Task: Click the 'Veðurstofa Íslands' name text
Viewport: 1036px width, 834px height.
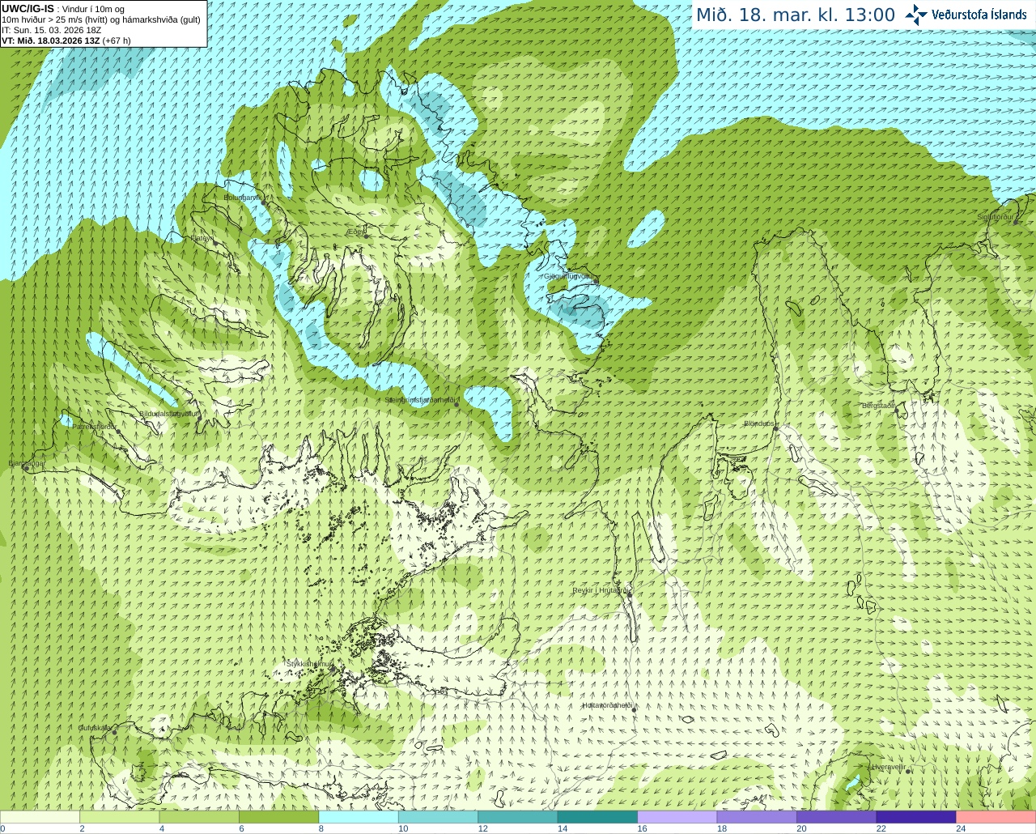Action: (x=979, y=15)
